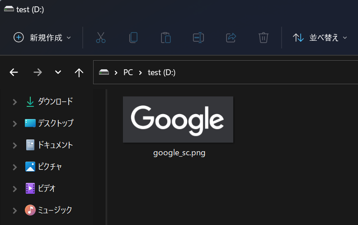Screen dimensions: 358x225
Task: Click the google_sc.png file name
Action: (179, 153)
